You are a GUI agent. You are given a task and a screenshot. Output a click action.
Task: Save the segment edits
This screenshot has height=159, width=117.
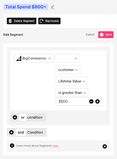pos(106,34)
